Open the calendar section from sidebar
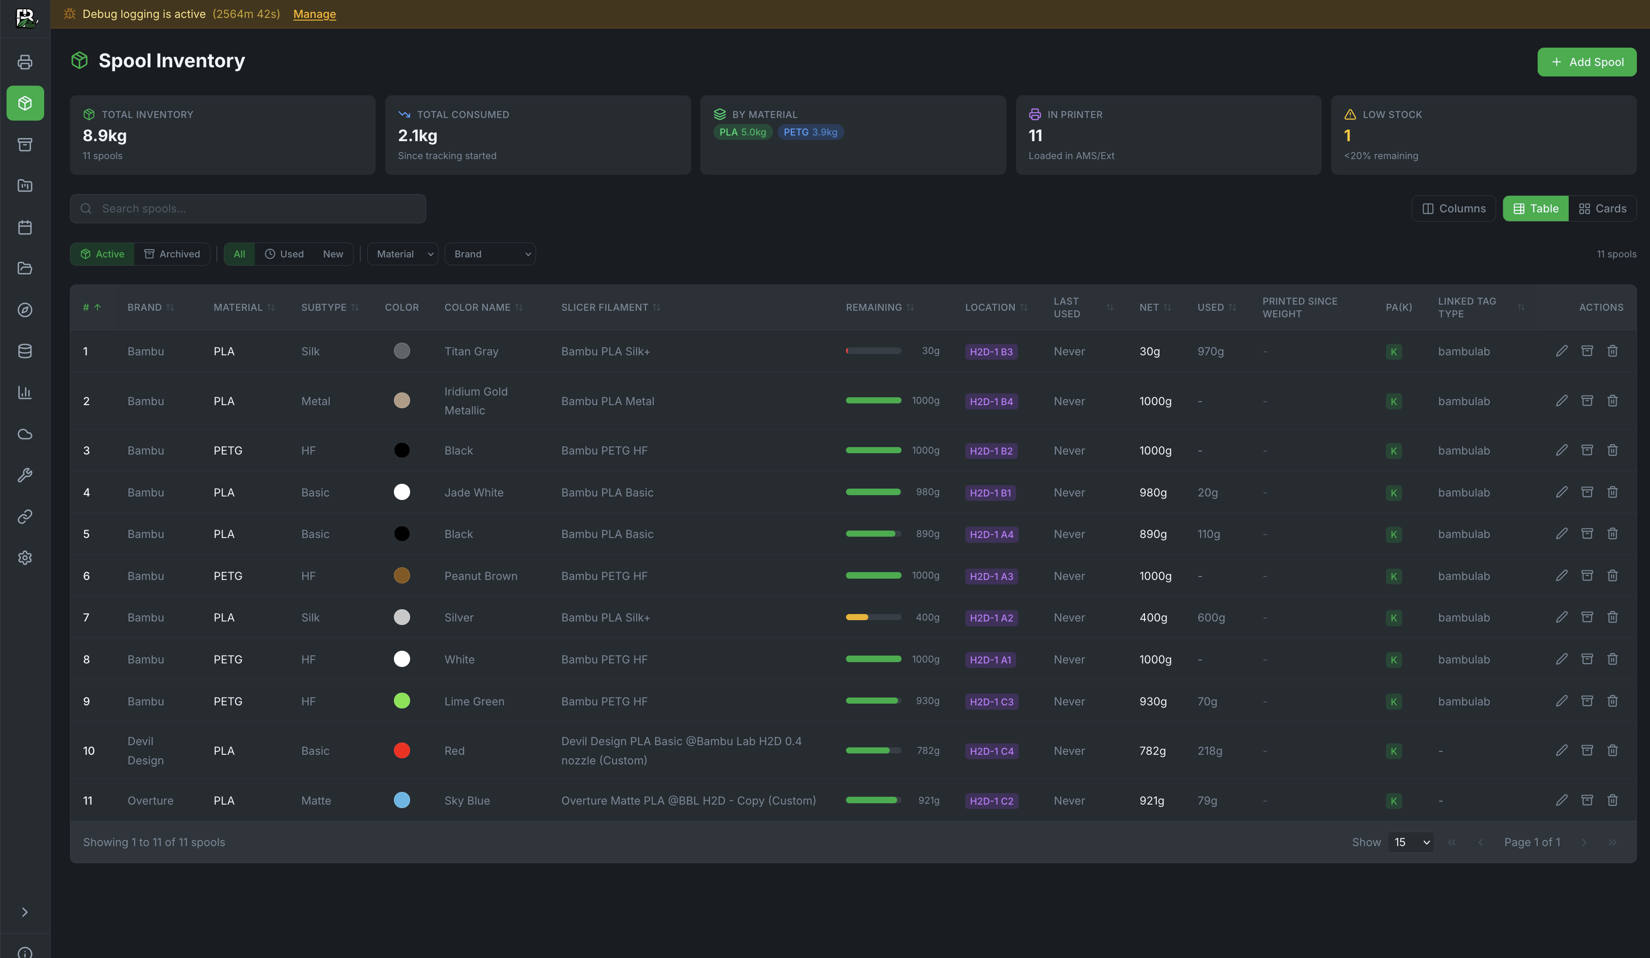1650x958 pixels. 25,227
